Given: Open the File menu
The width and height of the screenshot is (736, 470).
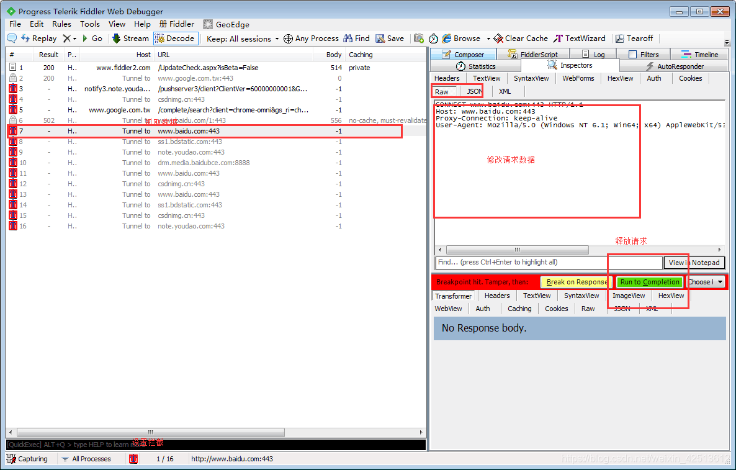Looking at the screenshot, I should 15,24.
